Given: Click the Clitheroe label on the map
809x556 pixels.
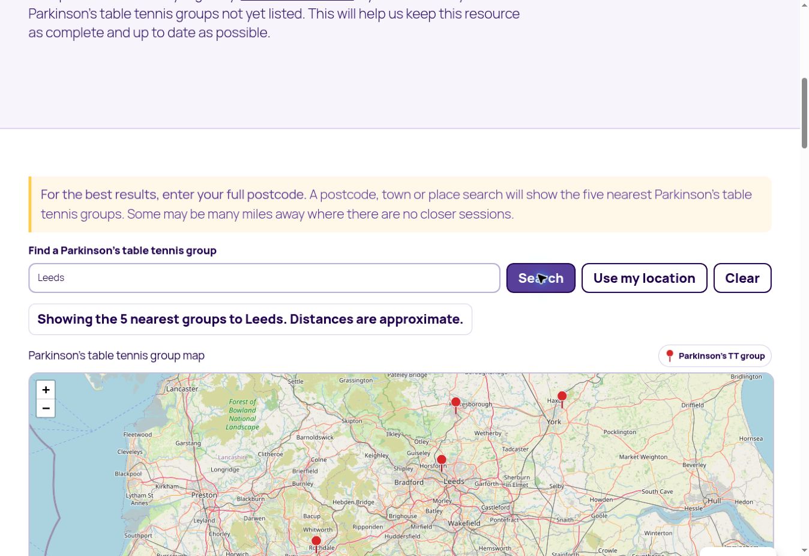Looking at the screenshot, I should pos(271,454).
